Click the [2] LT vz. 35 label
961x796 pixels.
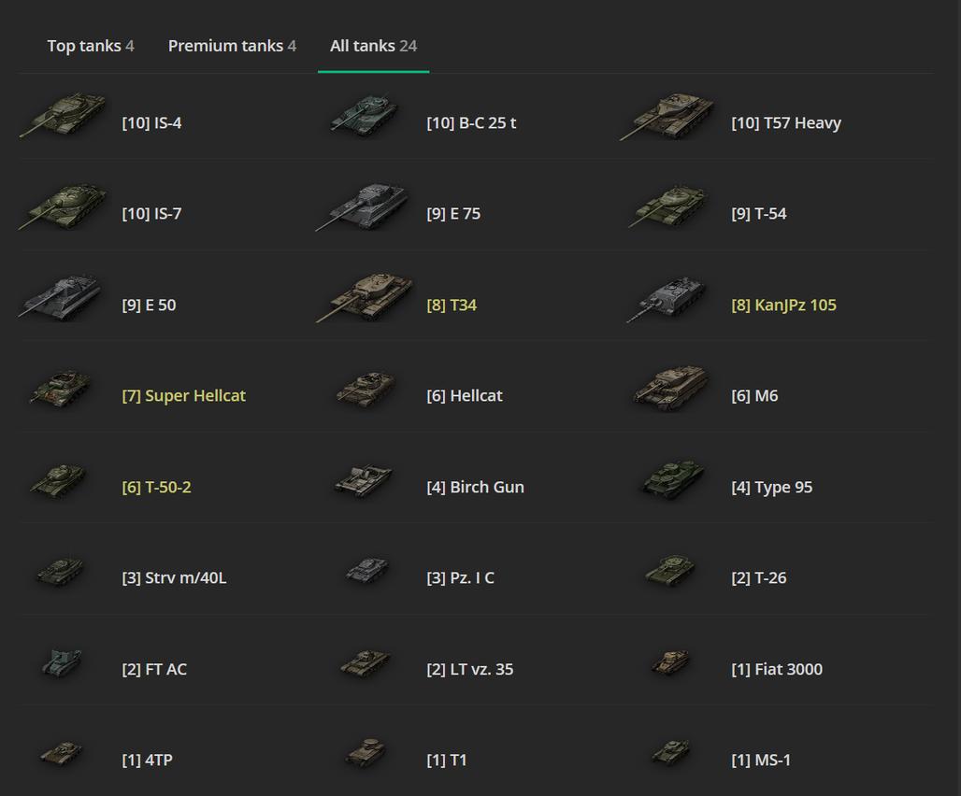tap(469, 670)
